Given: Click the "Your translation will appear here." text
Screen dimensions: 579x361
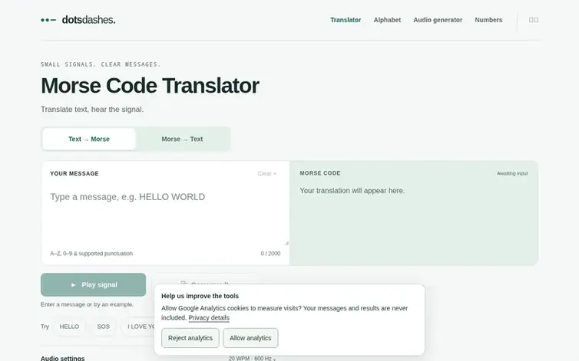Looking at the screenshot, I should tap(352, 191).
